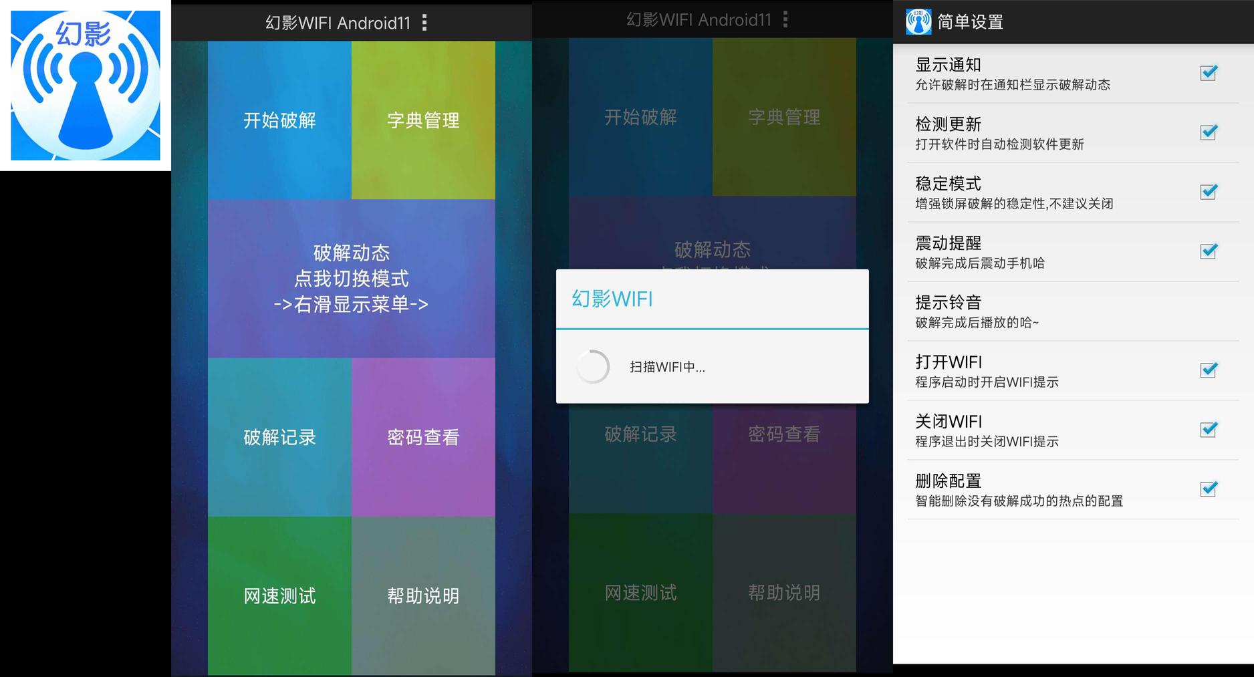Open the 密码查看 tile on main screen

coord(423,437)
